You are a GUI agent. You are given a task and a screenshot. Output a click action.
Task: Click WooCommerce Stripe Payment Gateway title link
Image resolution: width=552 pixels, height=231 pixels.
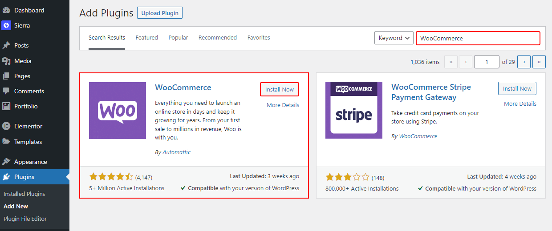431,92
